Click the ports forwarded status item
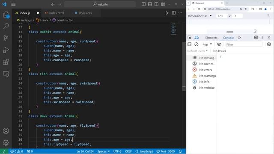Image resolution: width=274 pixels, height=154 pixels. (x=30, y=151)
